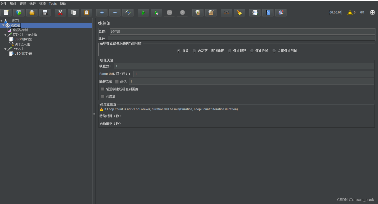Click the split pane divider handle

pyautogui.click(x=94, y=114)
